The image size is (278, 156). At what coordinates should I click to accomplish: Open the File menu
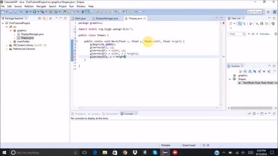[3, 6]
